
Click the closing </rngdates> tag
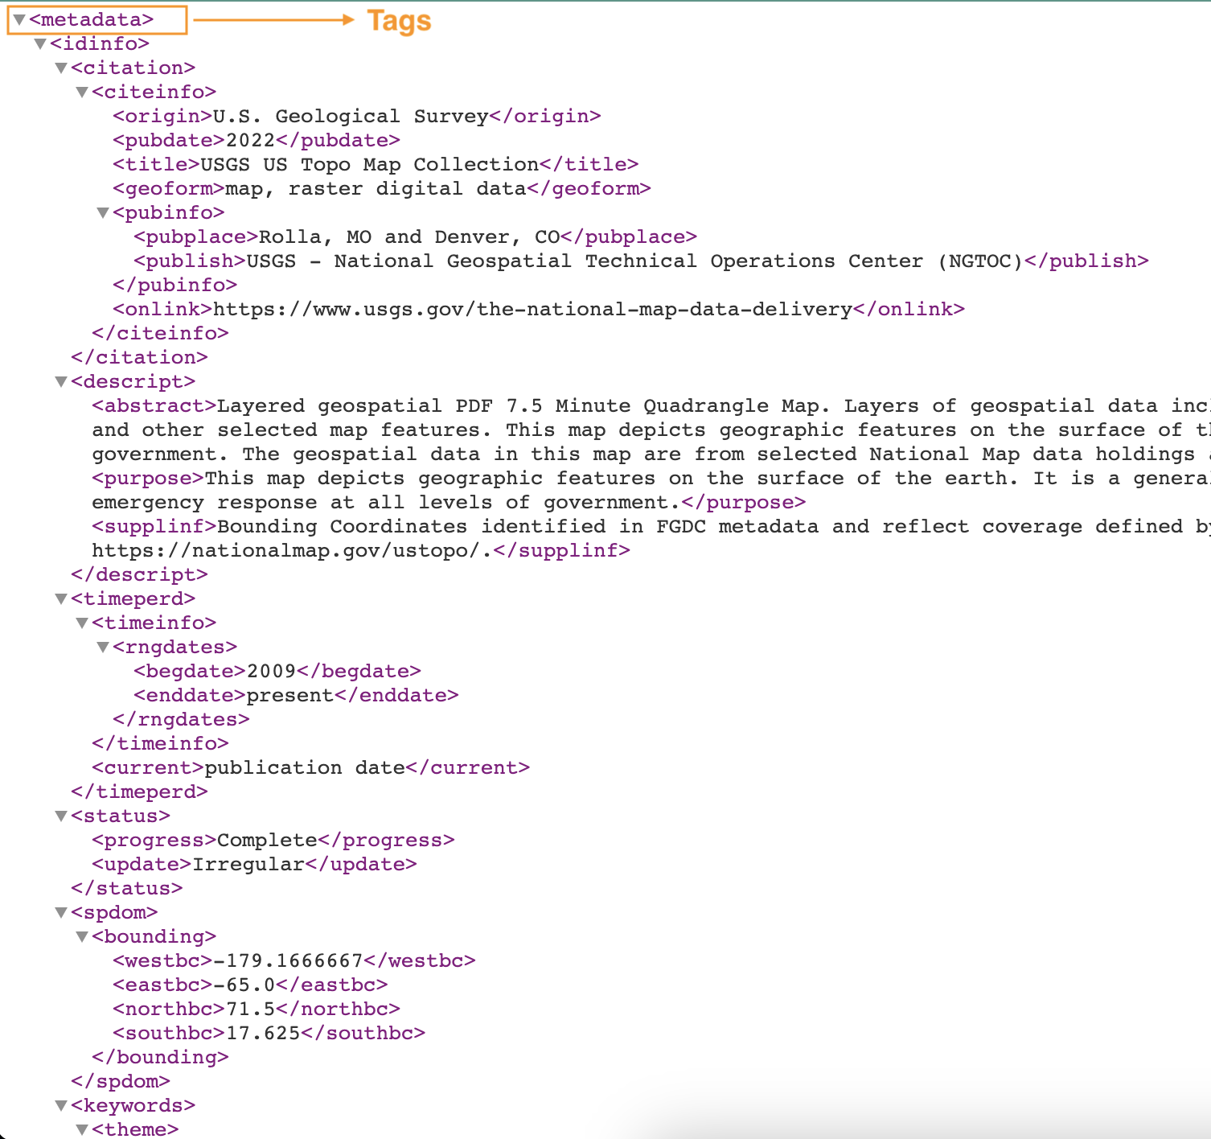(182, 719)
